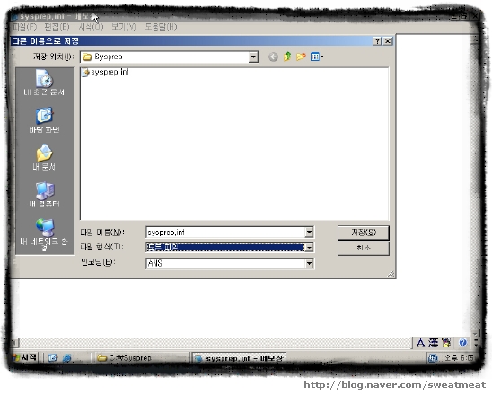Open the encoding ANSI dropdown
Image resolution: width=492 pixels, height=404 pixels.
[309, 263]
